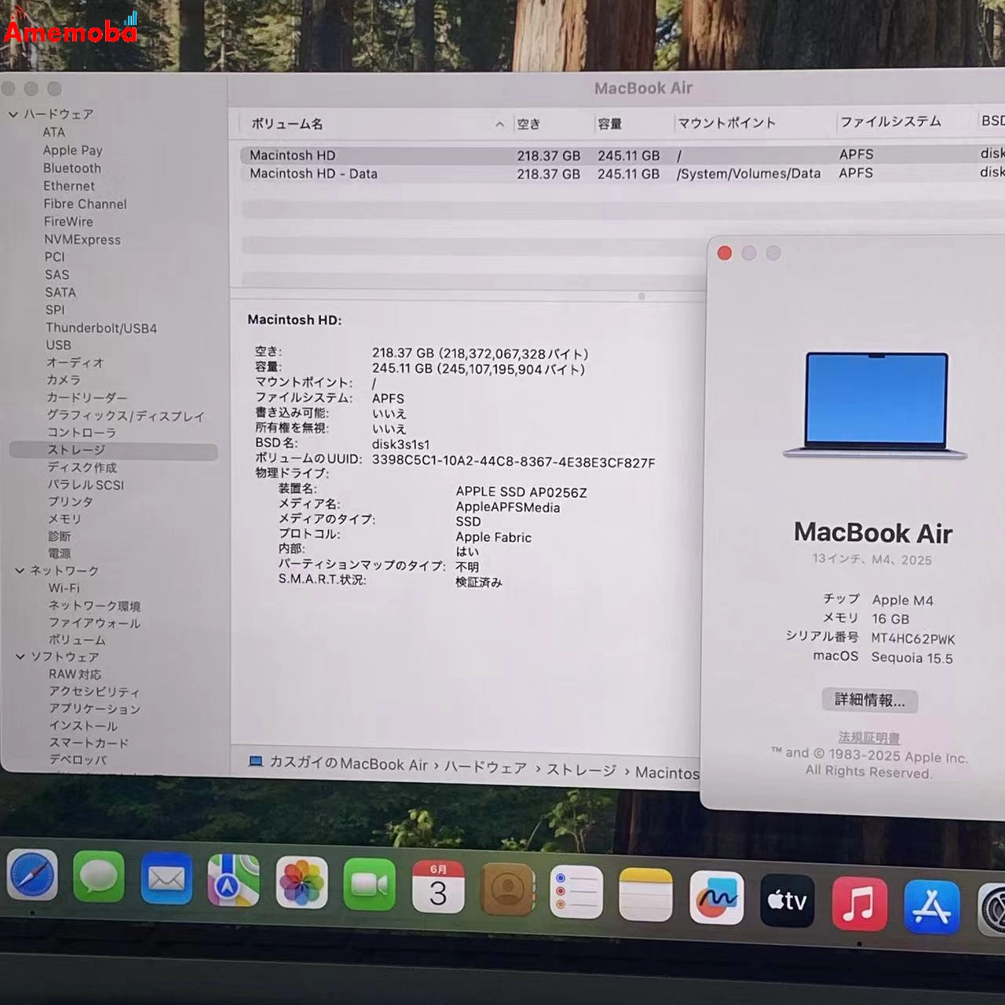The width and height of the screenshot is (1005, 1005).
Task: Open the Apple TV app from the Dock
Action: click(x=788, y=900)
